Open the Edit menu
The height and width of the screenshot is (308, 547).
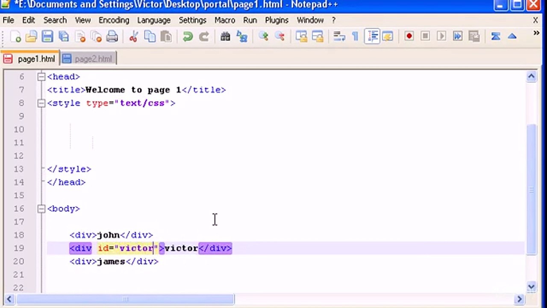(29, 20)
